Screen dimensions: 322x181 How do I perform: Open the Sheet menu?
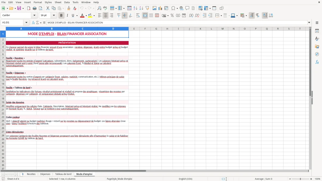coord(58,2)
